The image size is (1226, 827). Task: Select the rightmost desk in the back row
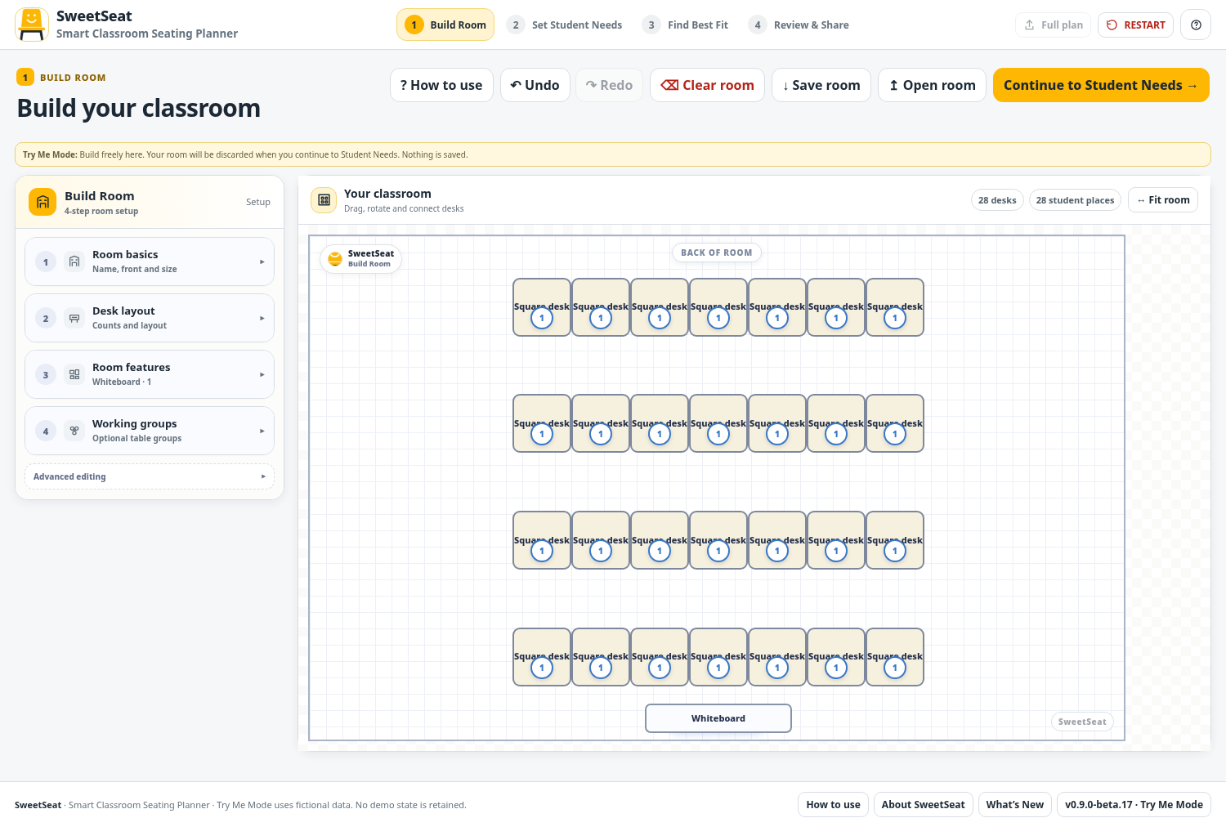tap(895, 307)
